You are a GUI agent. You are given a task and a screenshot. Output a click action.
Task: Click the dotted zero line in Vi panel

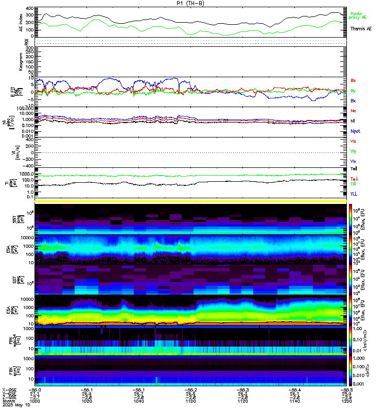190,152
